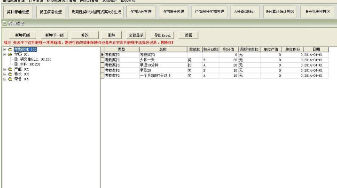Screen dimensions: 337x188
Task: Click the 类别 column header
Action: [121, 49]
